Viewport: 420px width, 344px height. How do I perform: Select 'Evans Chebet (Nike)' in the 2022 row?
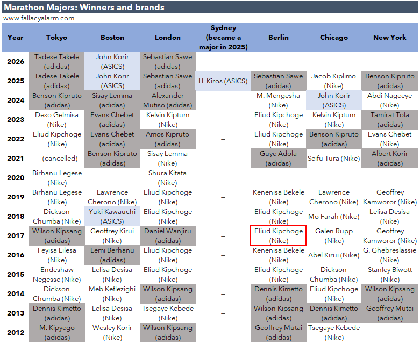(390, 139)
